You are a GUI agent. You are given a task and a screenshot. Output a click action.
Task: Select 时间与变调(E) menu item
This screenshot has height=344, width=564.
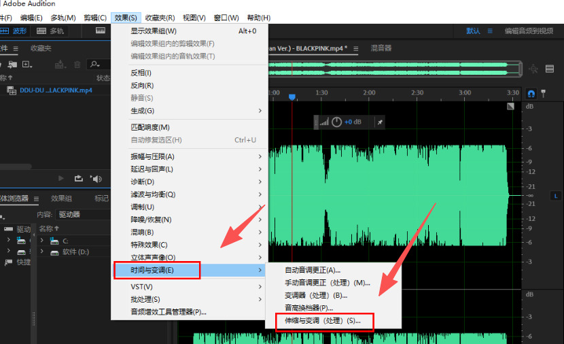190,270
